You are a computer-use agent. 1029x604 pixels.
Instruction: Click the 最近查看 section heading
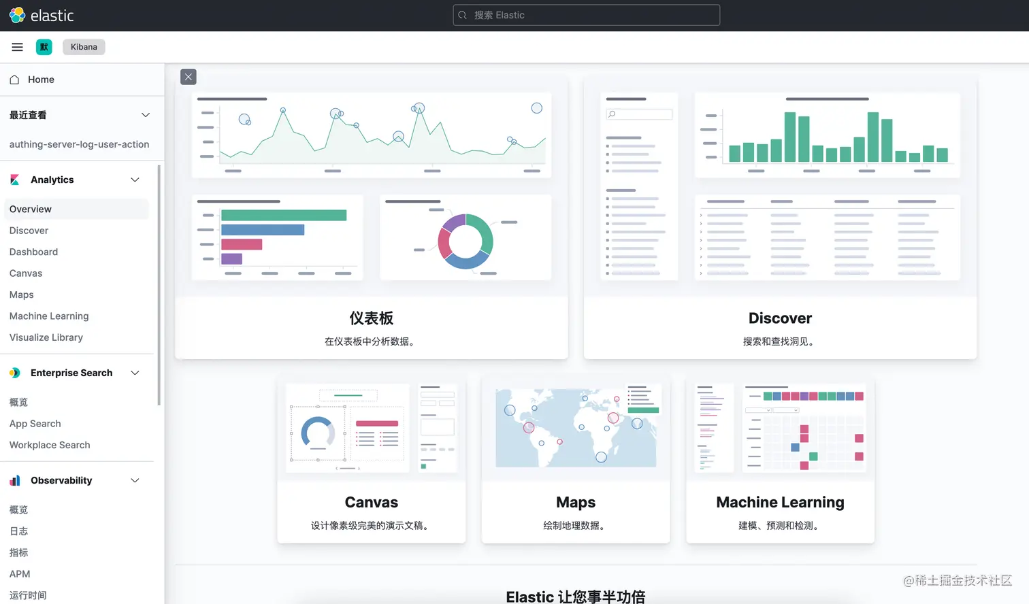pyautogui.click(x=28, y=115)
